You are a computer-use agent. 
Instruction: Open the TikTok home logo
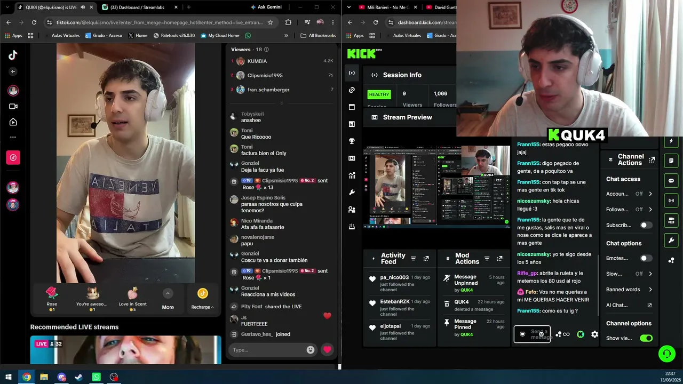pos(13,54)
